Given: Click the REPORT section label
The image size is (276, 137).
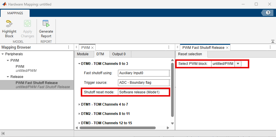Looking at the screenshot, I should click(46, 42).
